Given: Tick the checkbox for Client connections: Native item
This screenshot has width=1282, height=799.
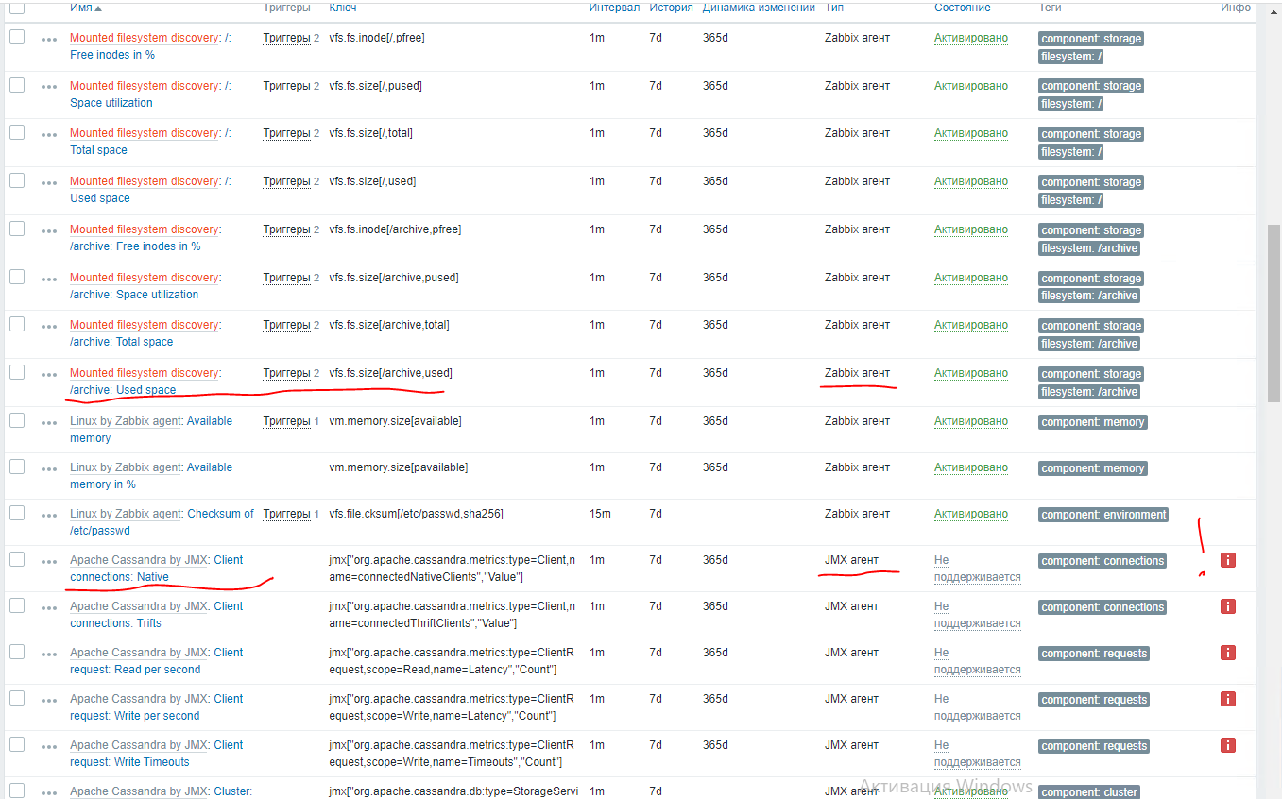Looking at the screenshot, I should coord(17,559).
